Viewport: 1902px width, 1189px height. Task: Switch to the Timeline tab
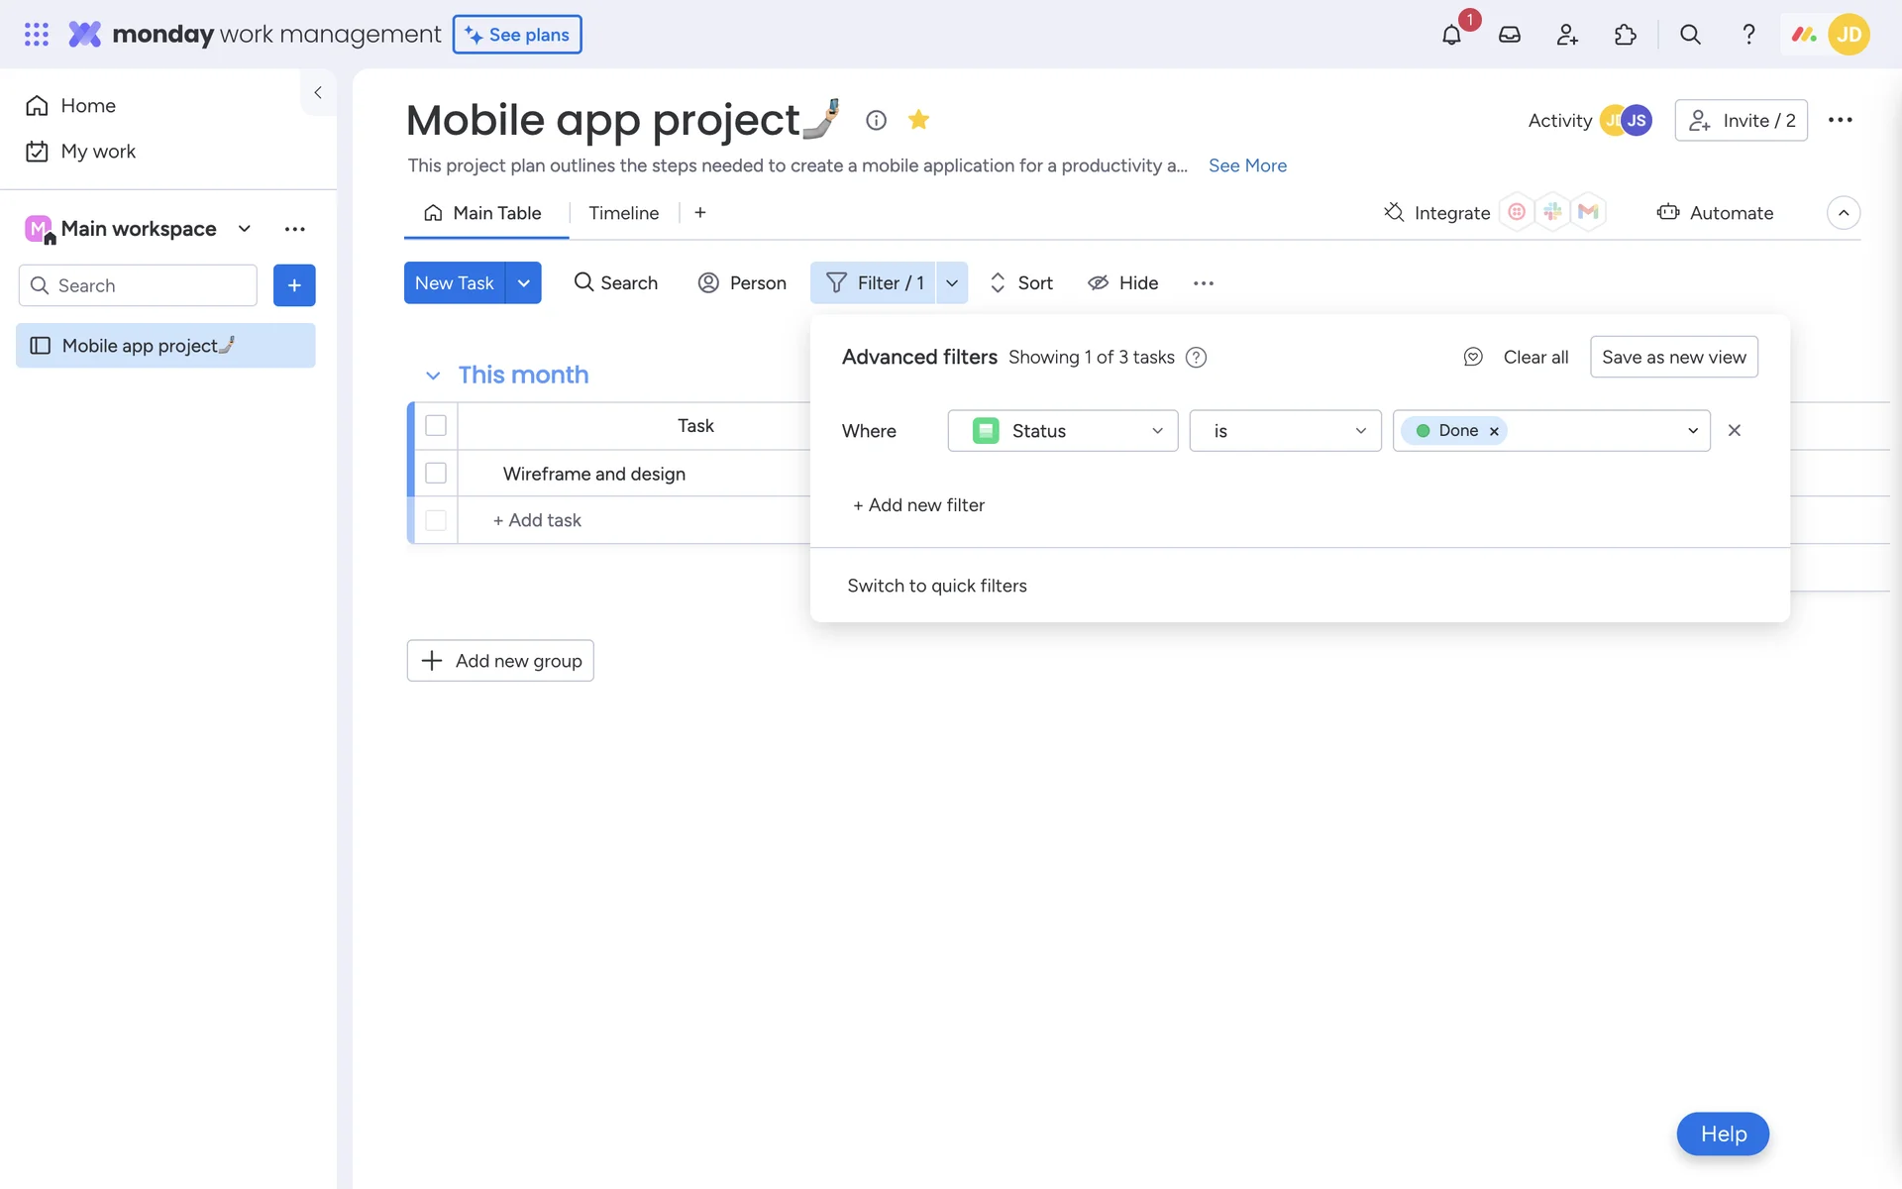coord(623,213)
